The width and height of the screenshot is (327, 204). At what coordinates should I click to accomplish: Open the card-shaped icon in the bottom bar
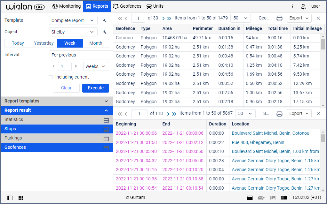pyautogui.click(x=250, y=198)
